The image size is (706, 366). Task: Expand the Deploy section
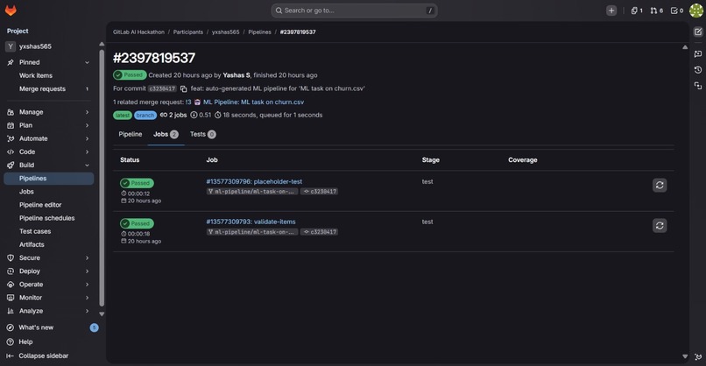87,271
